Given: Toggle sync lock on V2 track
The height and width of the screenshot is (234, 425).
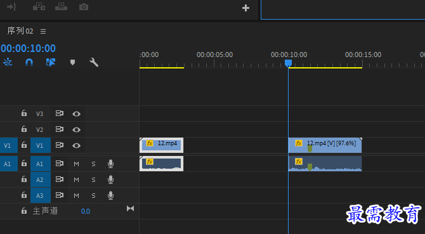Looking at the screenshot, I should pos(60,129).
